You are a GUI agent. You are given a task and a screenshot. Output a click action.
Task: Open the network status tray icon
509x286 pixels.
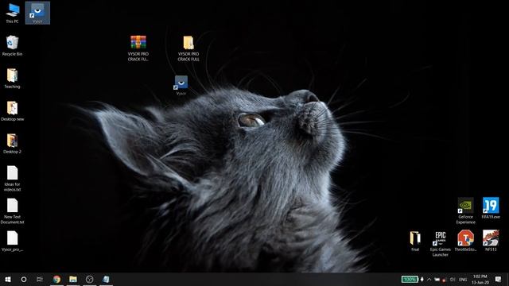(x=444, y=280)
